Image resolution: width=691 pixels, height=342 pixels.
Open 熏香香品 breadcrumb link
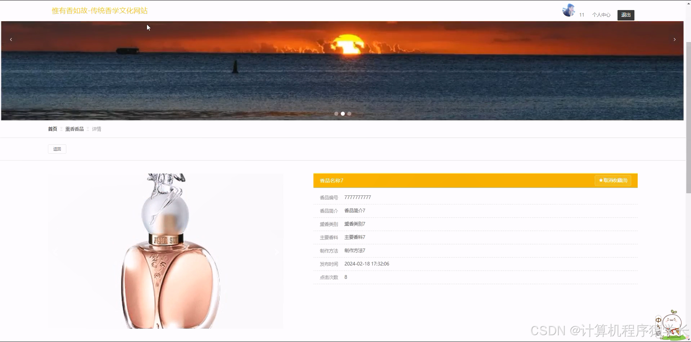74,129
